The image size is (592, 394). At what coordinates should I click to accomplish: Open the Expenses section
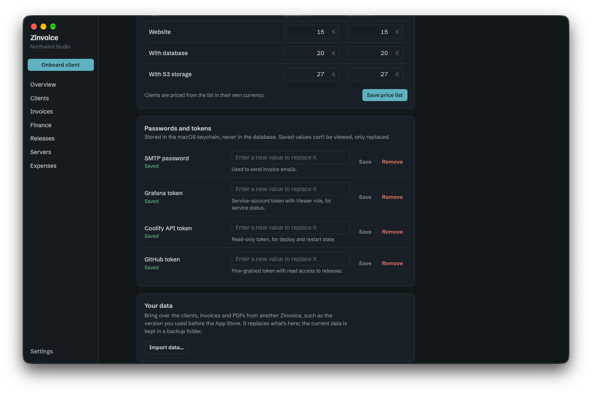coord(43,166)
